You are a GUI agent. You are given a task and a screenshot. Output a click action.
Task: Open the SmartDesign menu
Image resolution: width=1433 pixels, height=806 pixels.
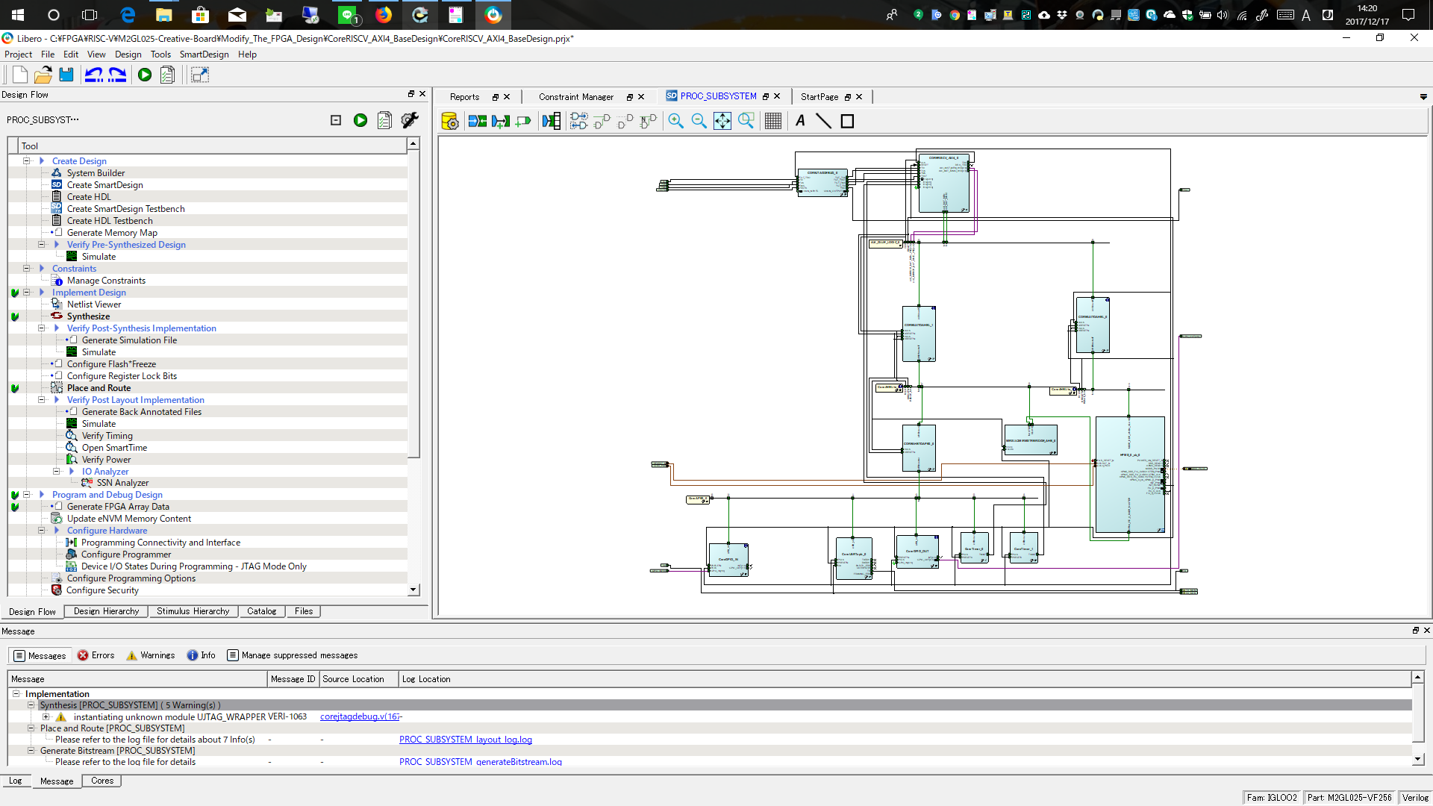[x=204, y=54]
